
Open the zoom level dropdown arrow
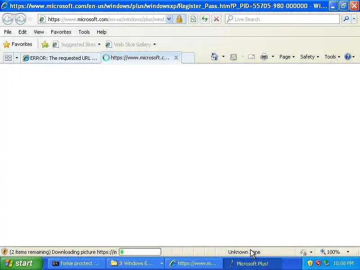pyautogui.click(x=348, y=252)
